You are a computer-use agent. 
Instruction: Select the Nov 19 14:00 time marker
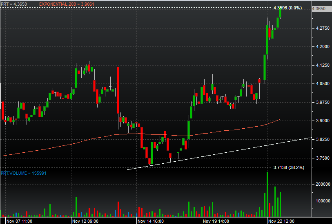(216, 221)
